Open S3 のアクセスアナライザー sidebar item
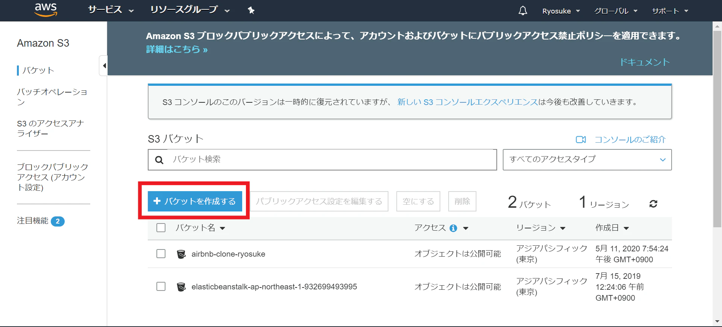 50,128
